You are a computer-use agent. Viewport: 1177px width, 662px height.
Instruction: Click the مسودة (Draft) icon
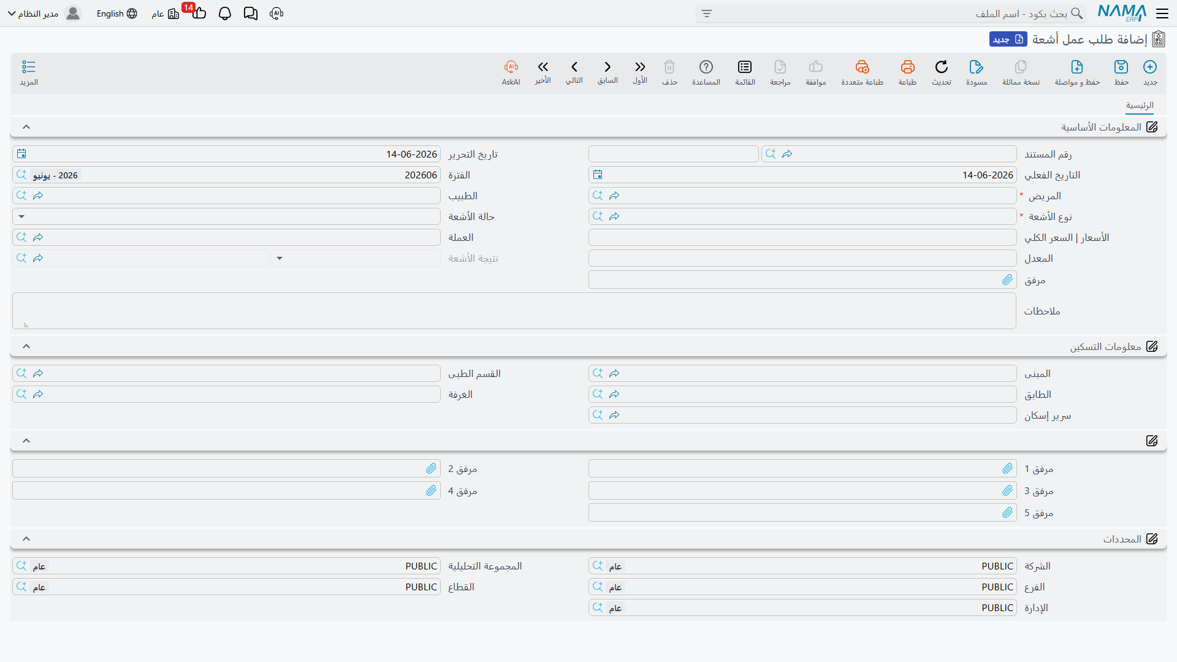point(977,67)
